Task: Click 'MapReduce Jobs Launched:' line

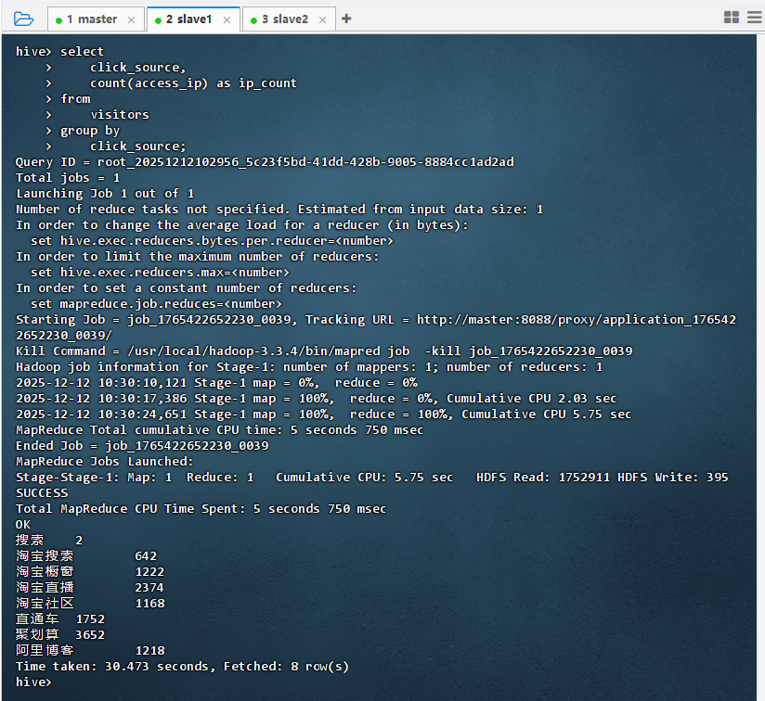Action: tap(104, 462)
